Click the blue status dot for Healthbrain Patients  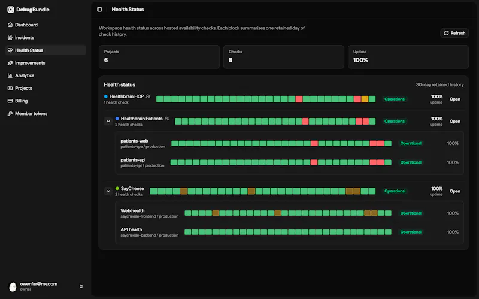point(117,119)
